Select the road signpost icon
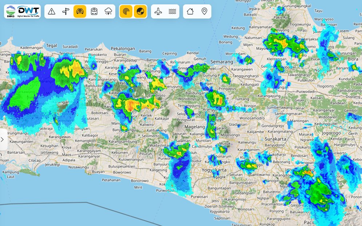 [x=66, y=11]
